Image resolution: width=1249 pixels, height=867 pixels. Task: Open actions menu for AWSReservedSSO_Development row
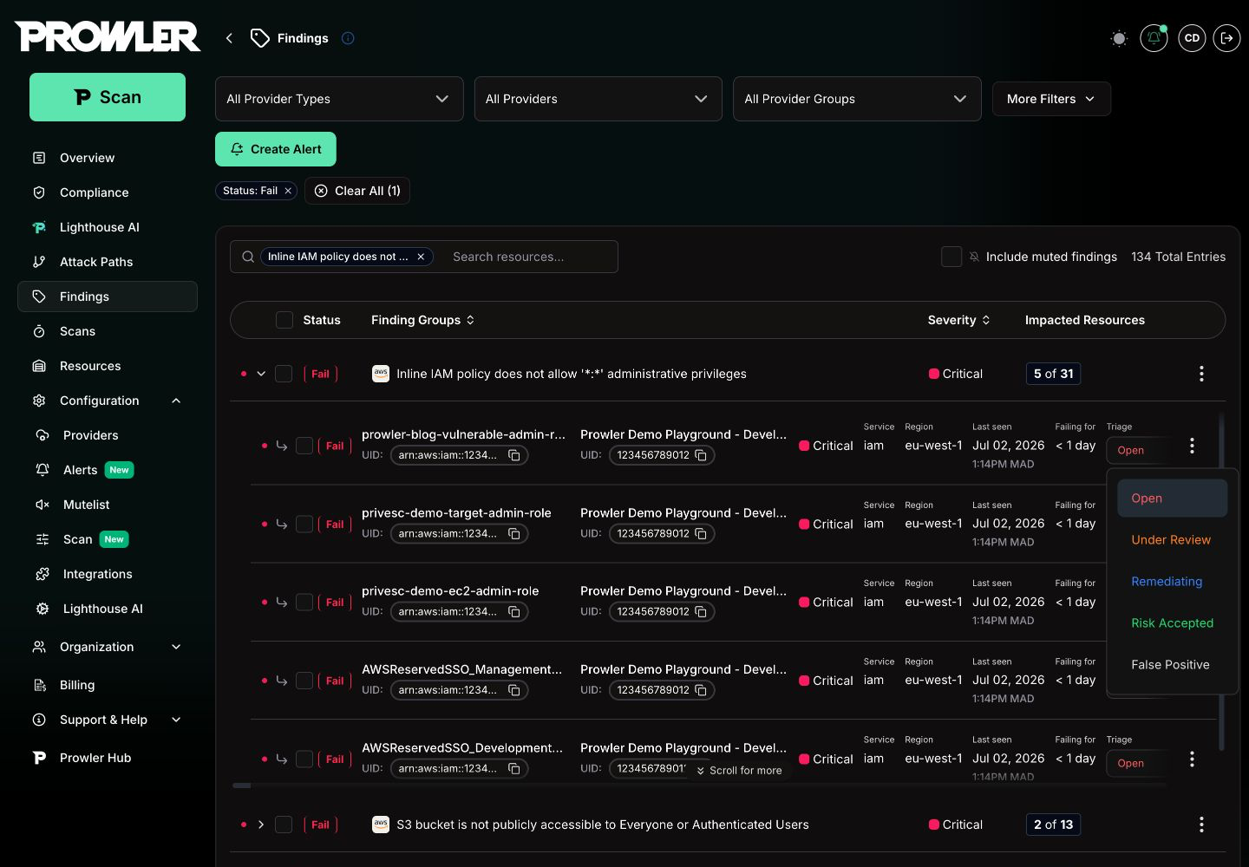point(1192,759)
